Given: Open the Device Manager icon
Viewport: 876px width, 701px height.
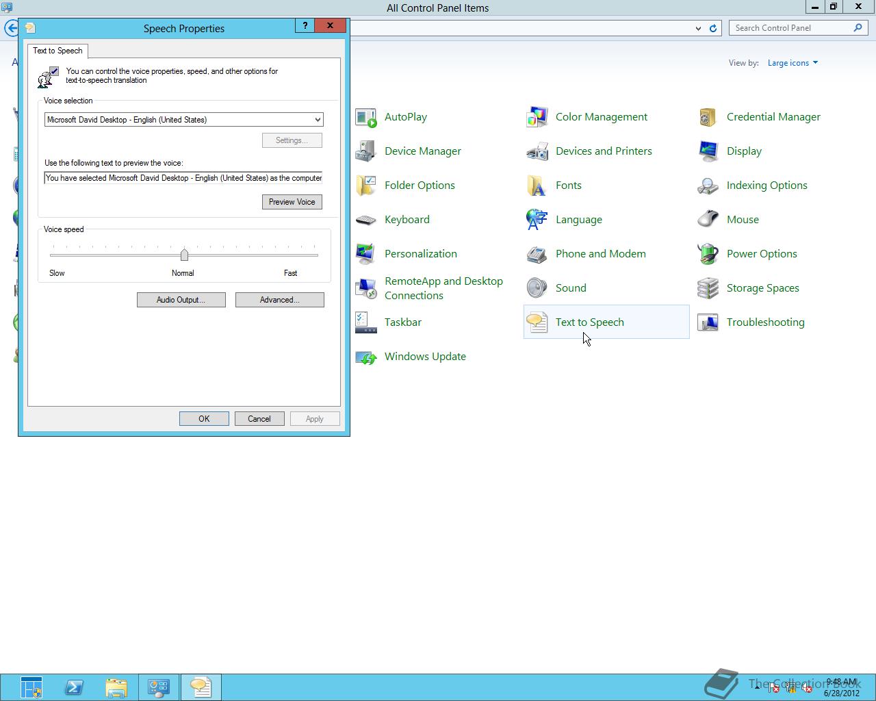Looking at the screenshot, I should click(366, 151).
